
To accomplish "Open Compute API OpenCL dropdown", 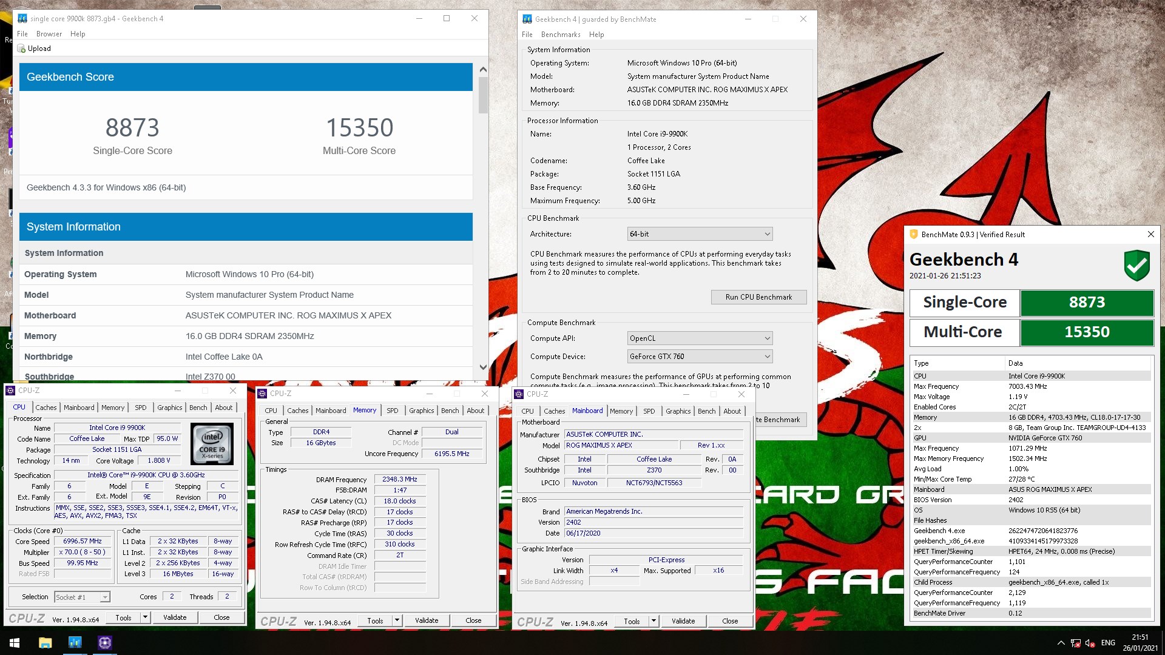I will pyautogui.click(x=700, y=338).
